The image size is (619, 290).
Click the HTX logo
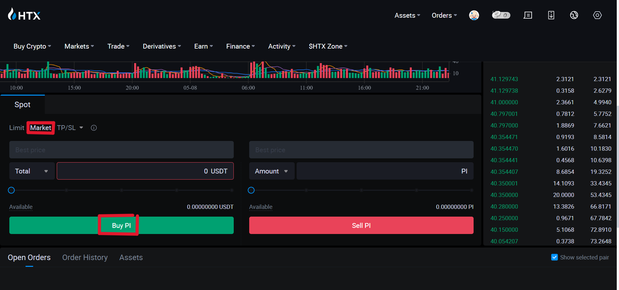point(24,14)
